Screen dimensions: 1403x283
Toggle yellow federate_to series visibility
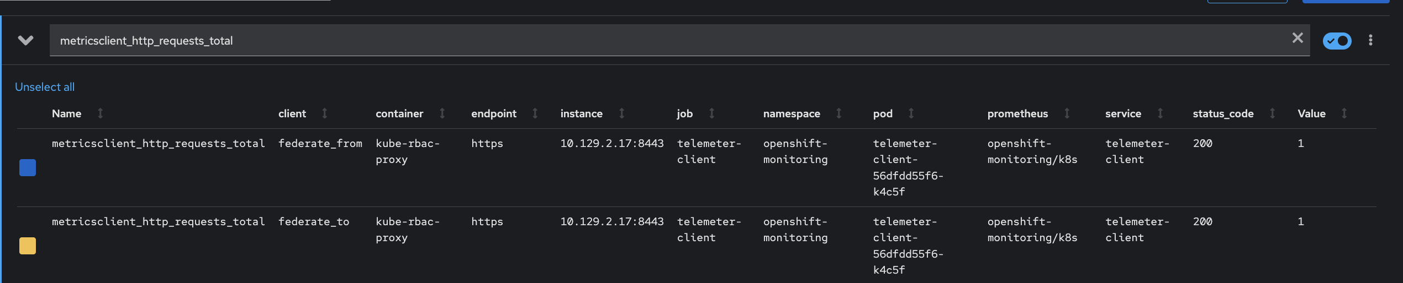[x=28, y=246]
